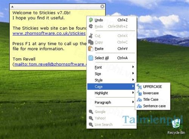
Task: Click the 'file for more information.' line
Action: click(x=39, y=49)
